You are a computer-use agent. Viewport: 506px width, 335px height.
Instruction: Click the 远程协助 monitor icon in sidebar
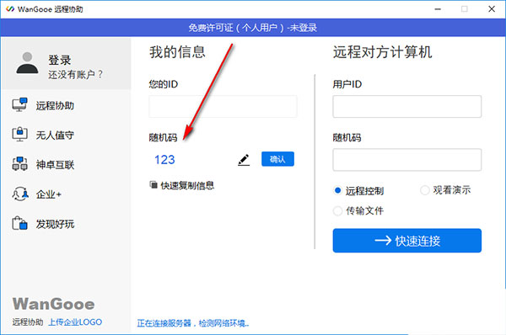(x=19, y=104)
